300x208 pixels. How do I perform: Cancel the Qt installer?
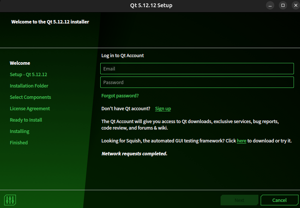pyautogui.click(x=279, y=200)
